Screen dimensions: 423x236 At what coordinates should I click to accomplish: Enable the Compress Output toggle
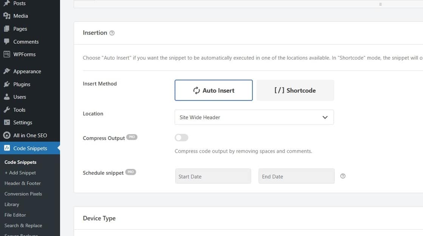click(181, 138)
